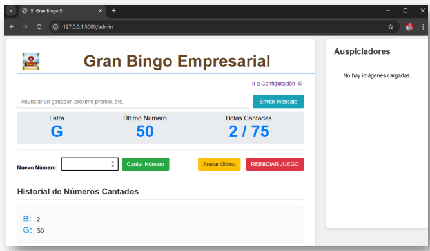Click the Último Número value '50'
Screen dimensions: 430x251
(x=145, y=131)
